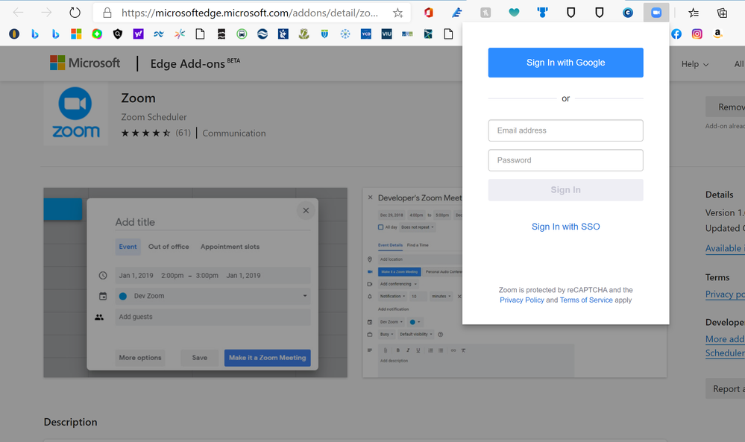The width and height of the screenshot is (745, 442).
Task: Open the Office extension icon
Action: (429, 13)
